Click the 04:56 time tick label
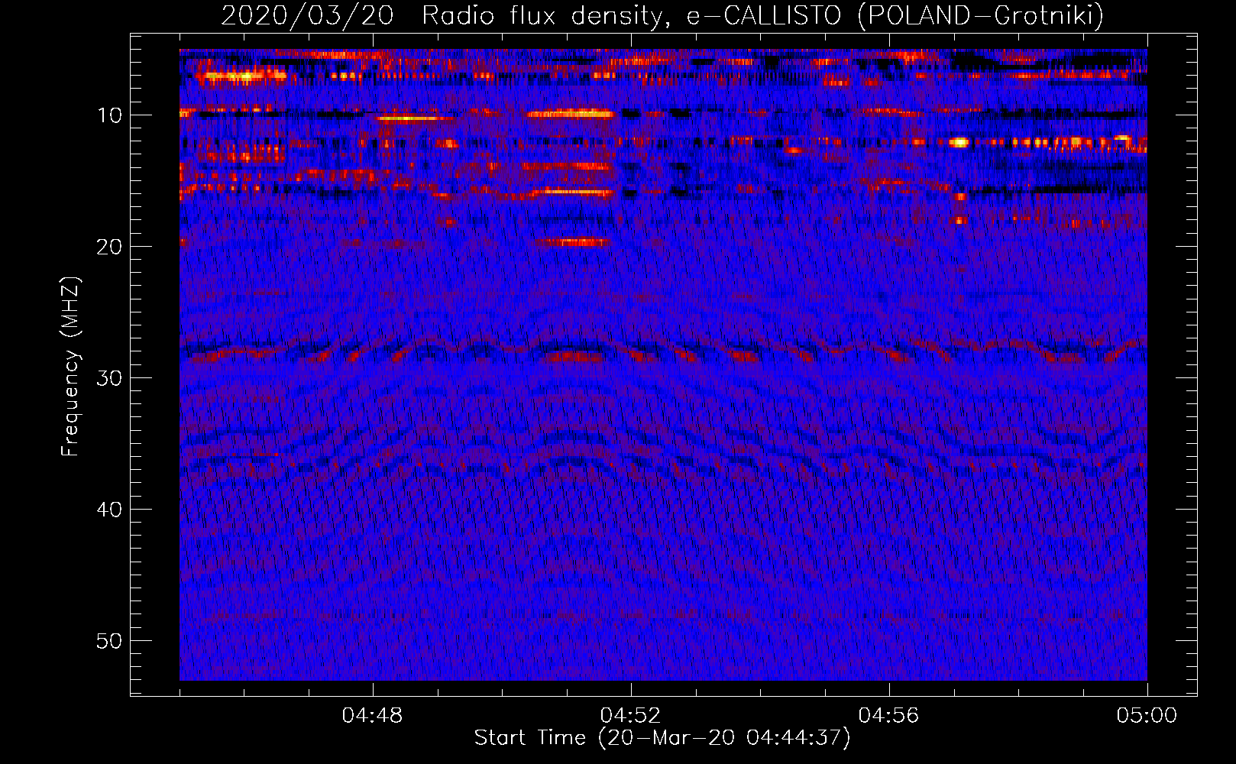Image resolution: width=1236 pixels, height=764 pixels. click(889, 716)
